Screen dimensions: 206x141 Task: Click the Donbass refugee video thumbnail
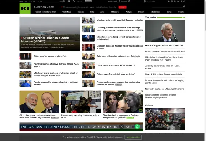pos(123,102)
